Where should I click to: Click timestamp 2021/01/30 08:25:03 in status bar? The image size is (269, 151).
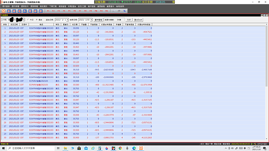241,144
